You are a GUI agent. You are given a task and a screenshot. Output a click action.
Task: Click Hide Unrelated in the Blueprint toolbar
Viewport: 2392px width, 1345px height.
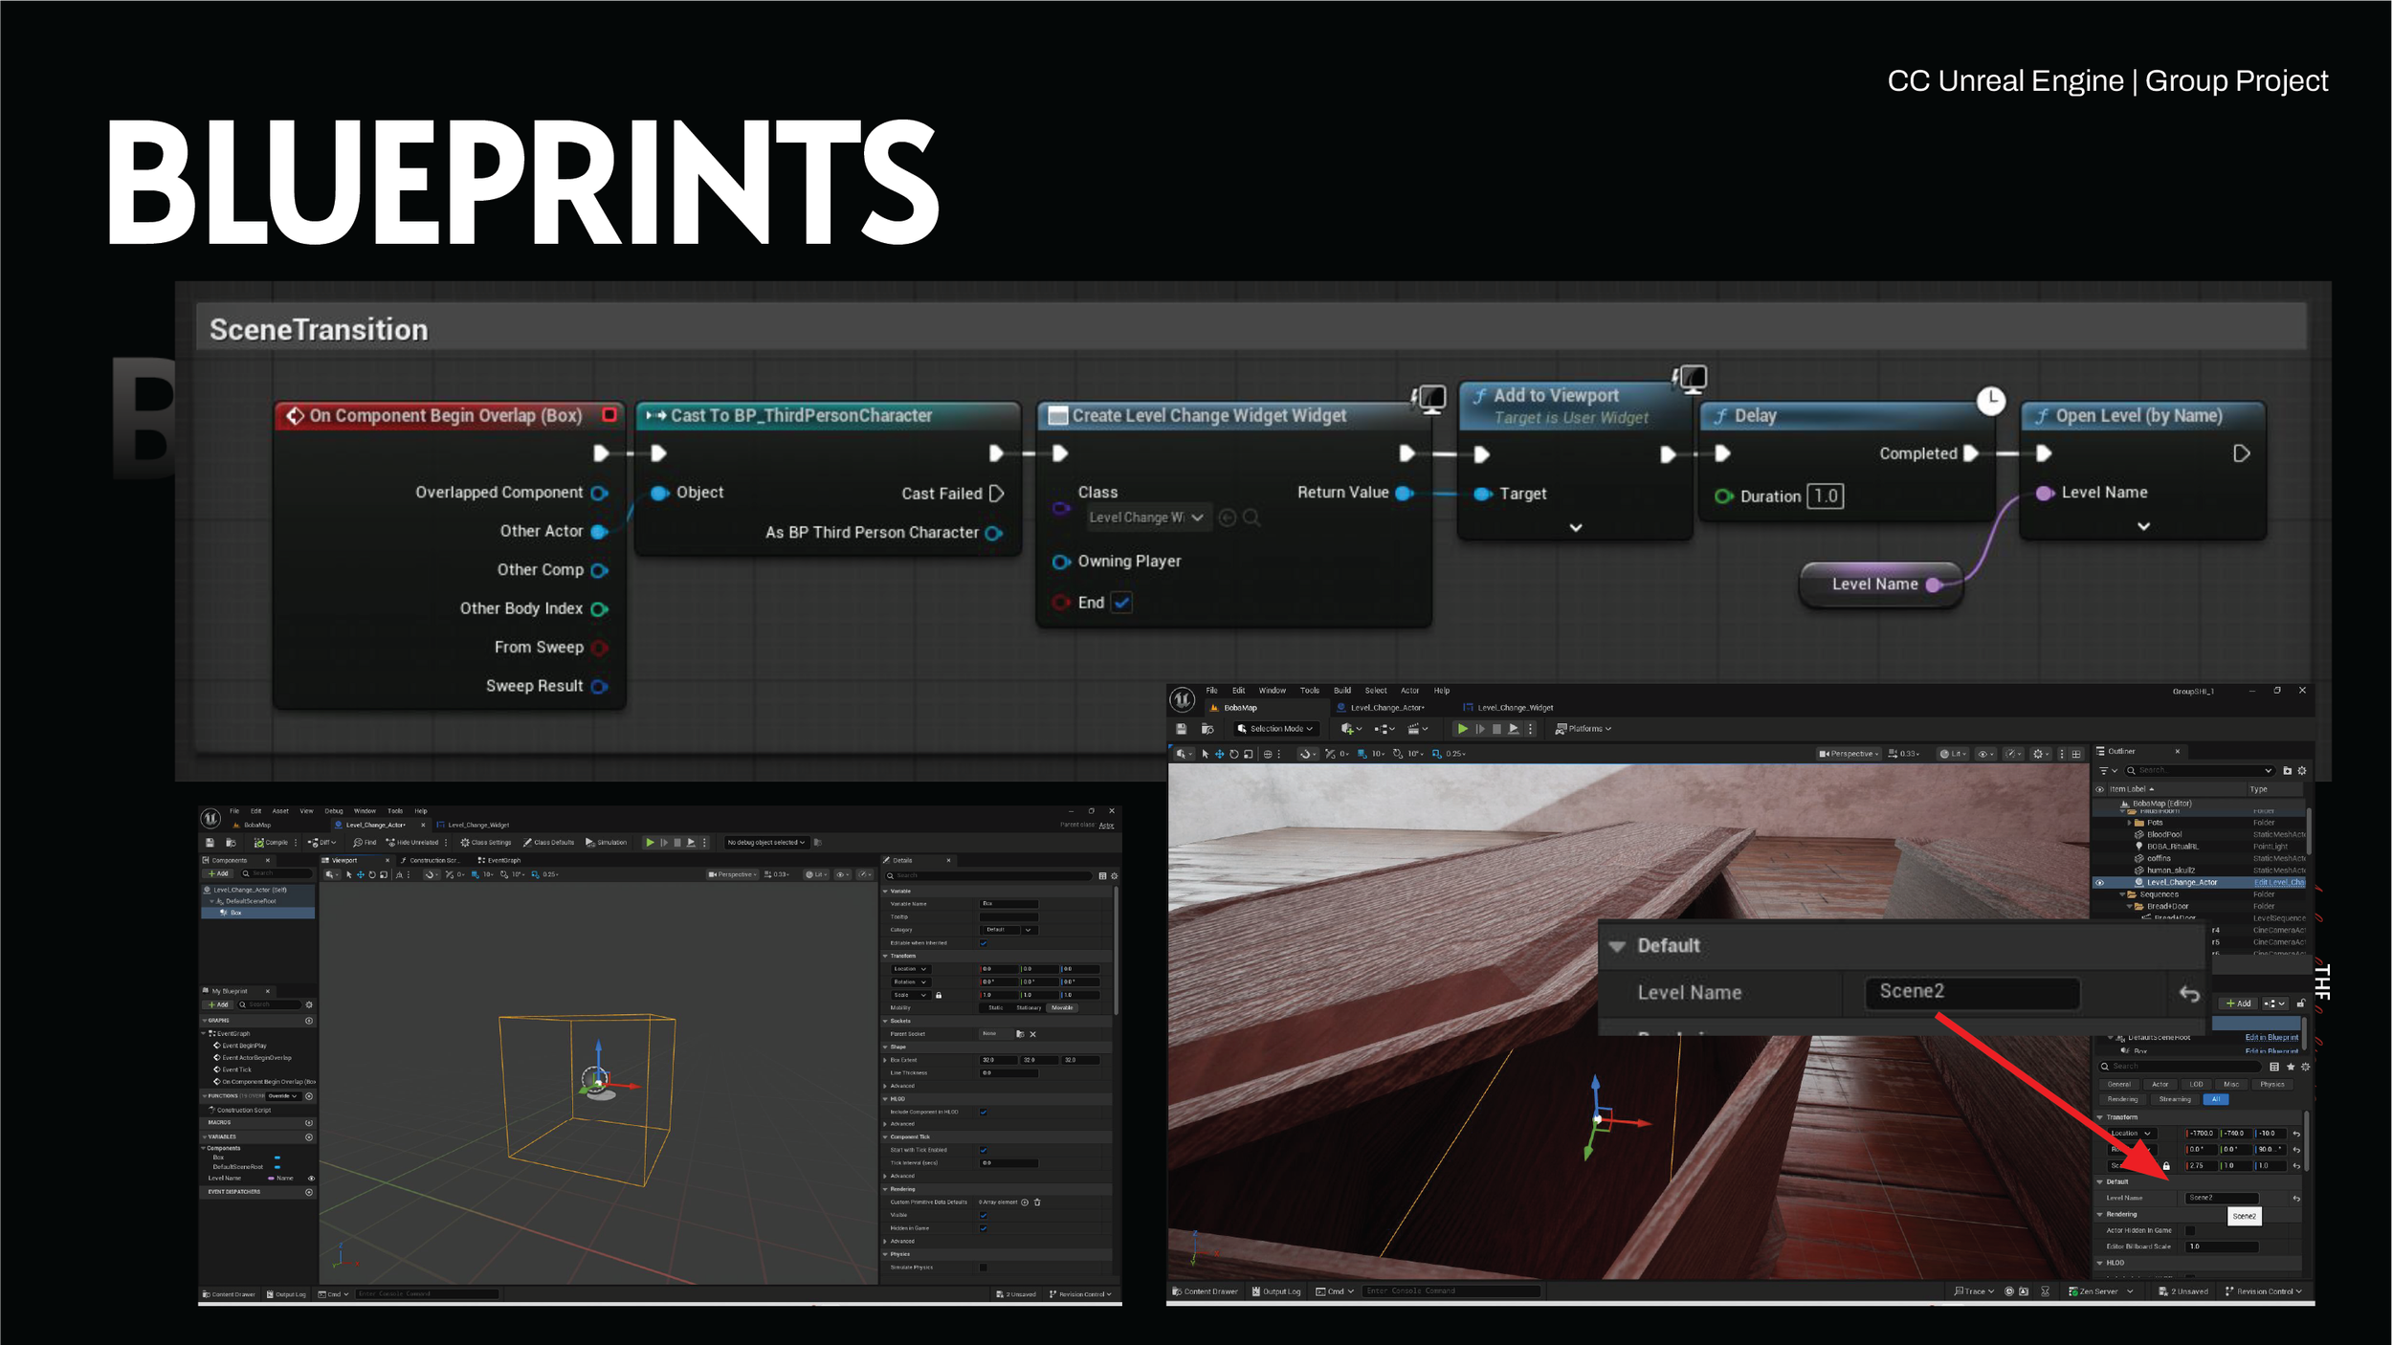pyautogui.click(x=412, y=843)
